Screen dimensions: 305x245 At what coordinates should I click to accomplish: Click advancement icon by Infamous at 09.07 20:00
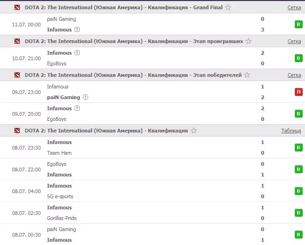[x=77, y=108]
